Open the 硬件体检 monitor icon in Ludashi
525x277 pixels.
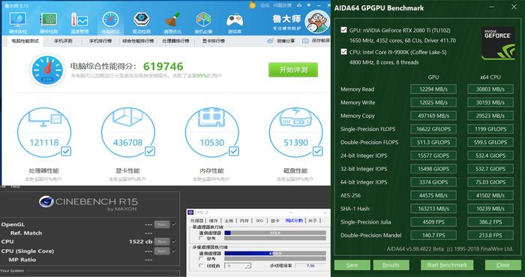pos(18,20)
